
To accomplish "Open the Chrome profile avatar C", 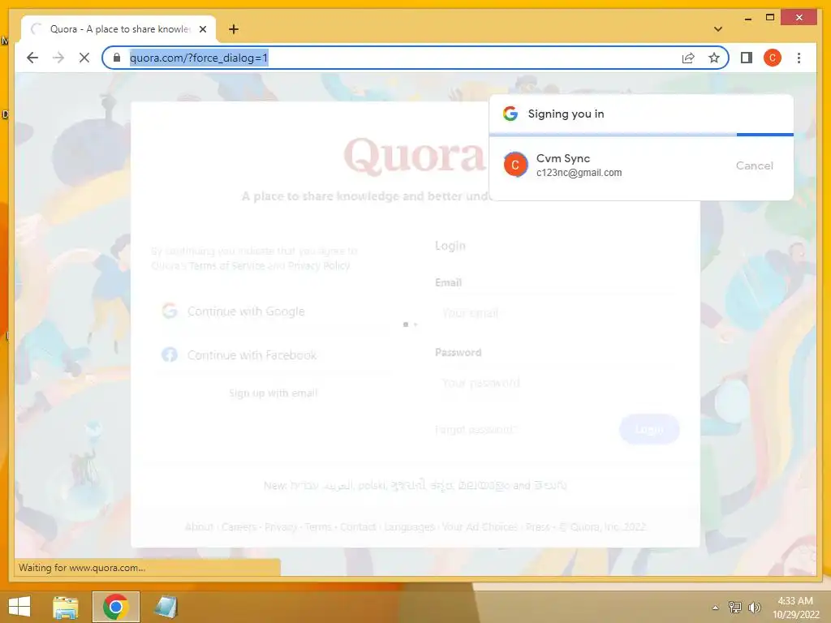I will (x=773, y=58).
